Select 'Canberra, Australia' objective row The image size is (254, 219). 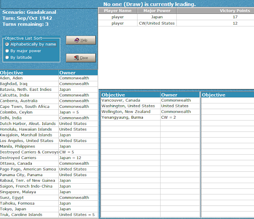pos(49,101)
